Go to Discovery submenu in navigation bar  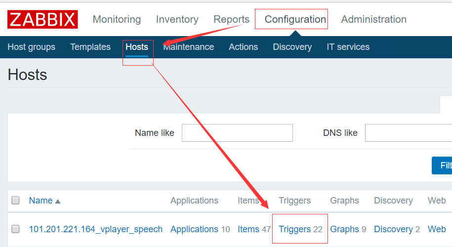[292, 47]
